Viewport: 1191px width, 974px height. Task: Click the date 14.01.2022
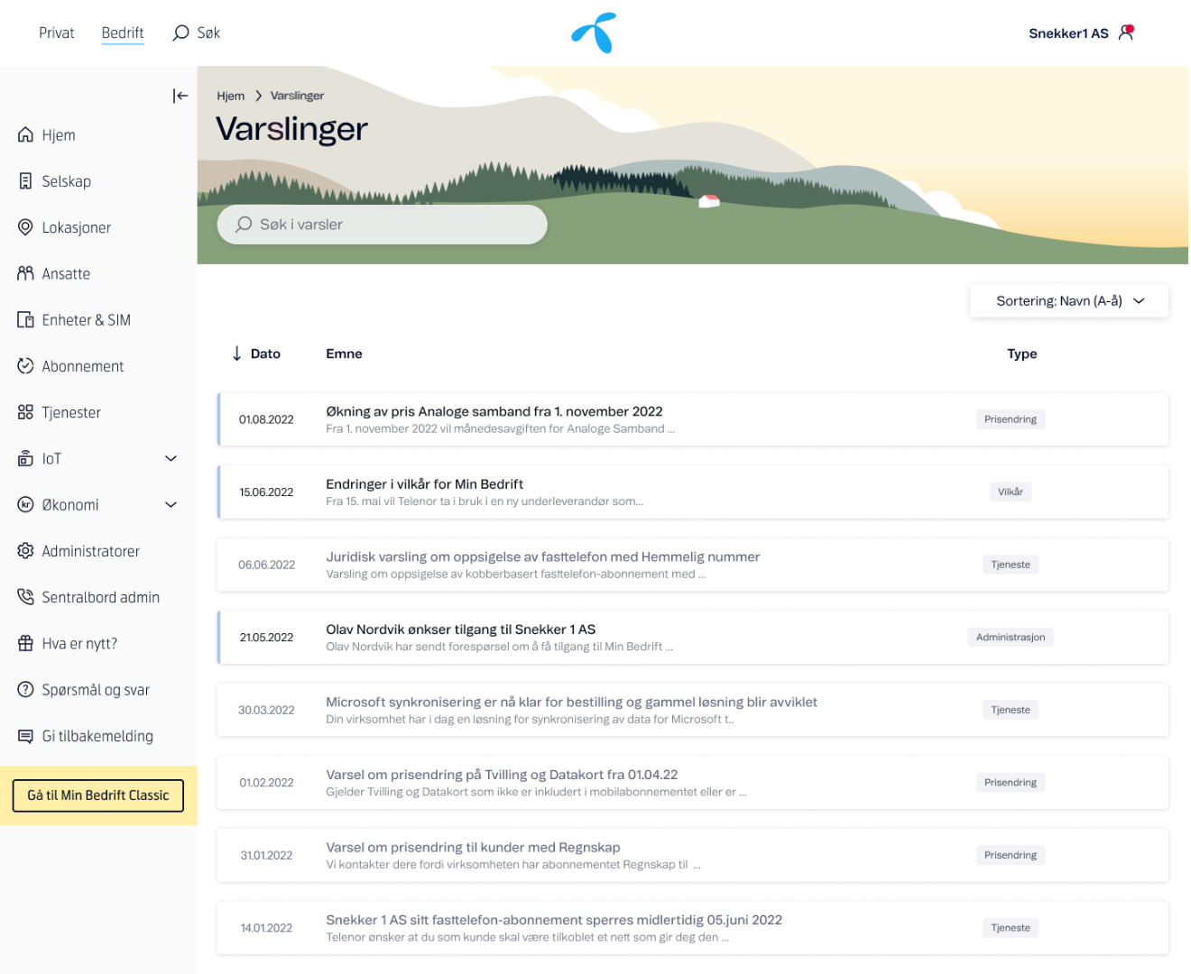pos(266,928)
